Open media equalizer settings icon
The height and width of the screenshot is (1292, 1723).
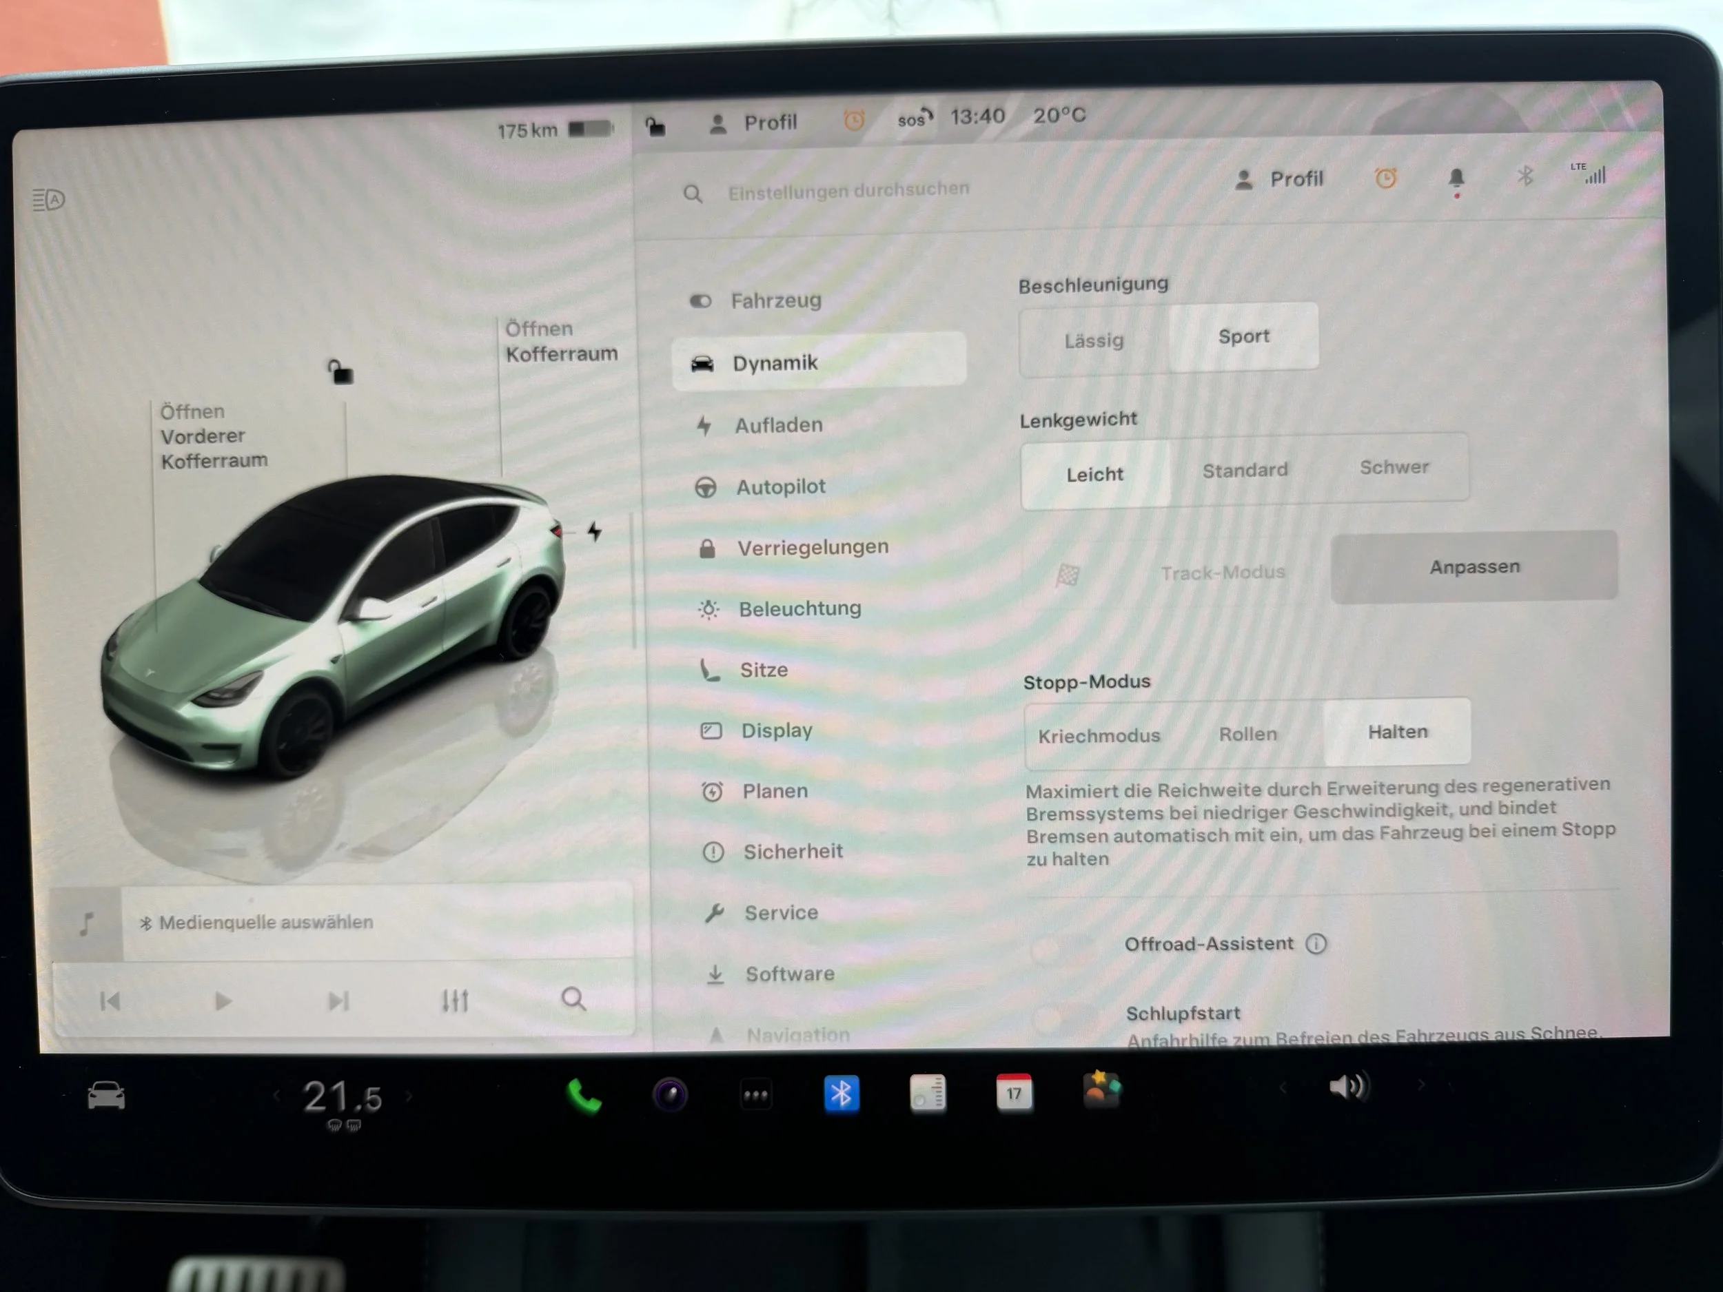click(456, 1000)
